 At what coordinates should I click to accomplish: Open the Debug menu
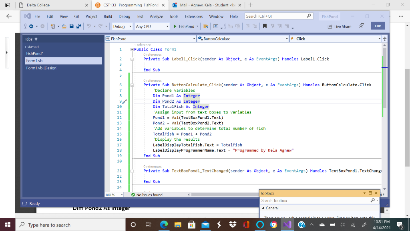pyautogui.click(x=125, y=16)
